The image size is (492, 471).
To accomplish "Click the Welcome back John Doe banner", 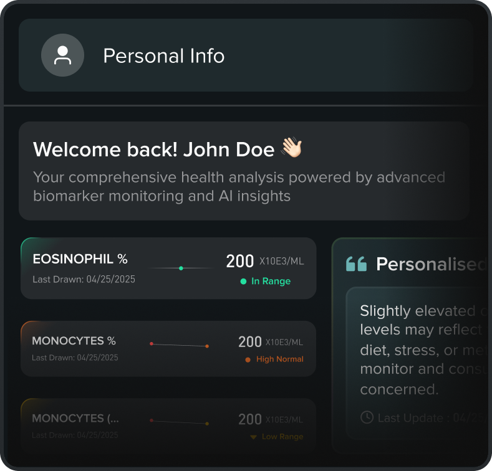I will point(244,170).
